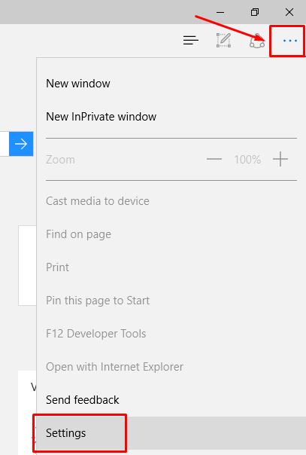The image size is (306, 455).
Task: Toggle the More actions ellipsis button
Action: [x=289, y=41]
